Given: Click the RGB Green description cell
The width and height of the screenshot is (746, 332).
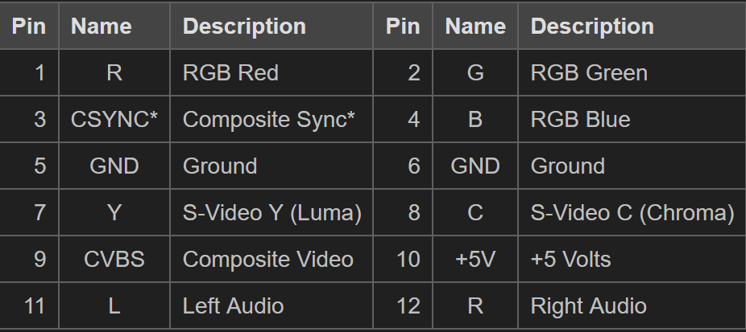Looking at the screenshot, I should point(589,73).
